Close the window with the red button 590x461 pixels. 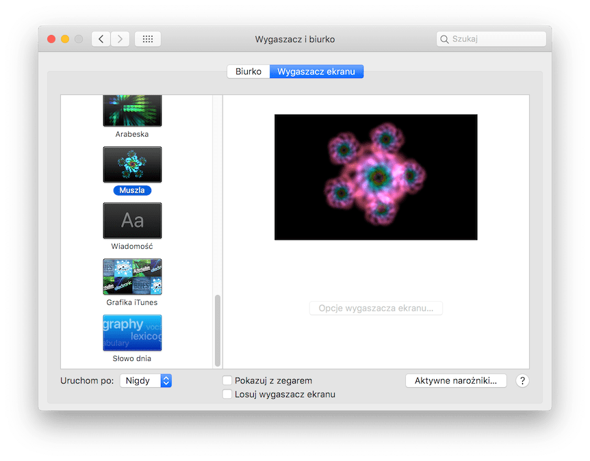51,39
